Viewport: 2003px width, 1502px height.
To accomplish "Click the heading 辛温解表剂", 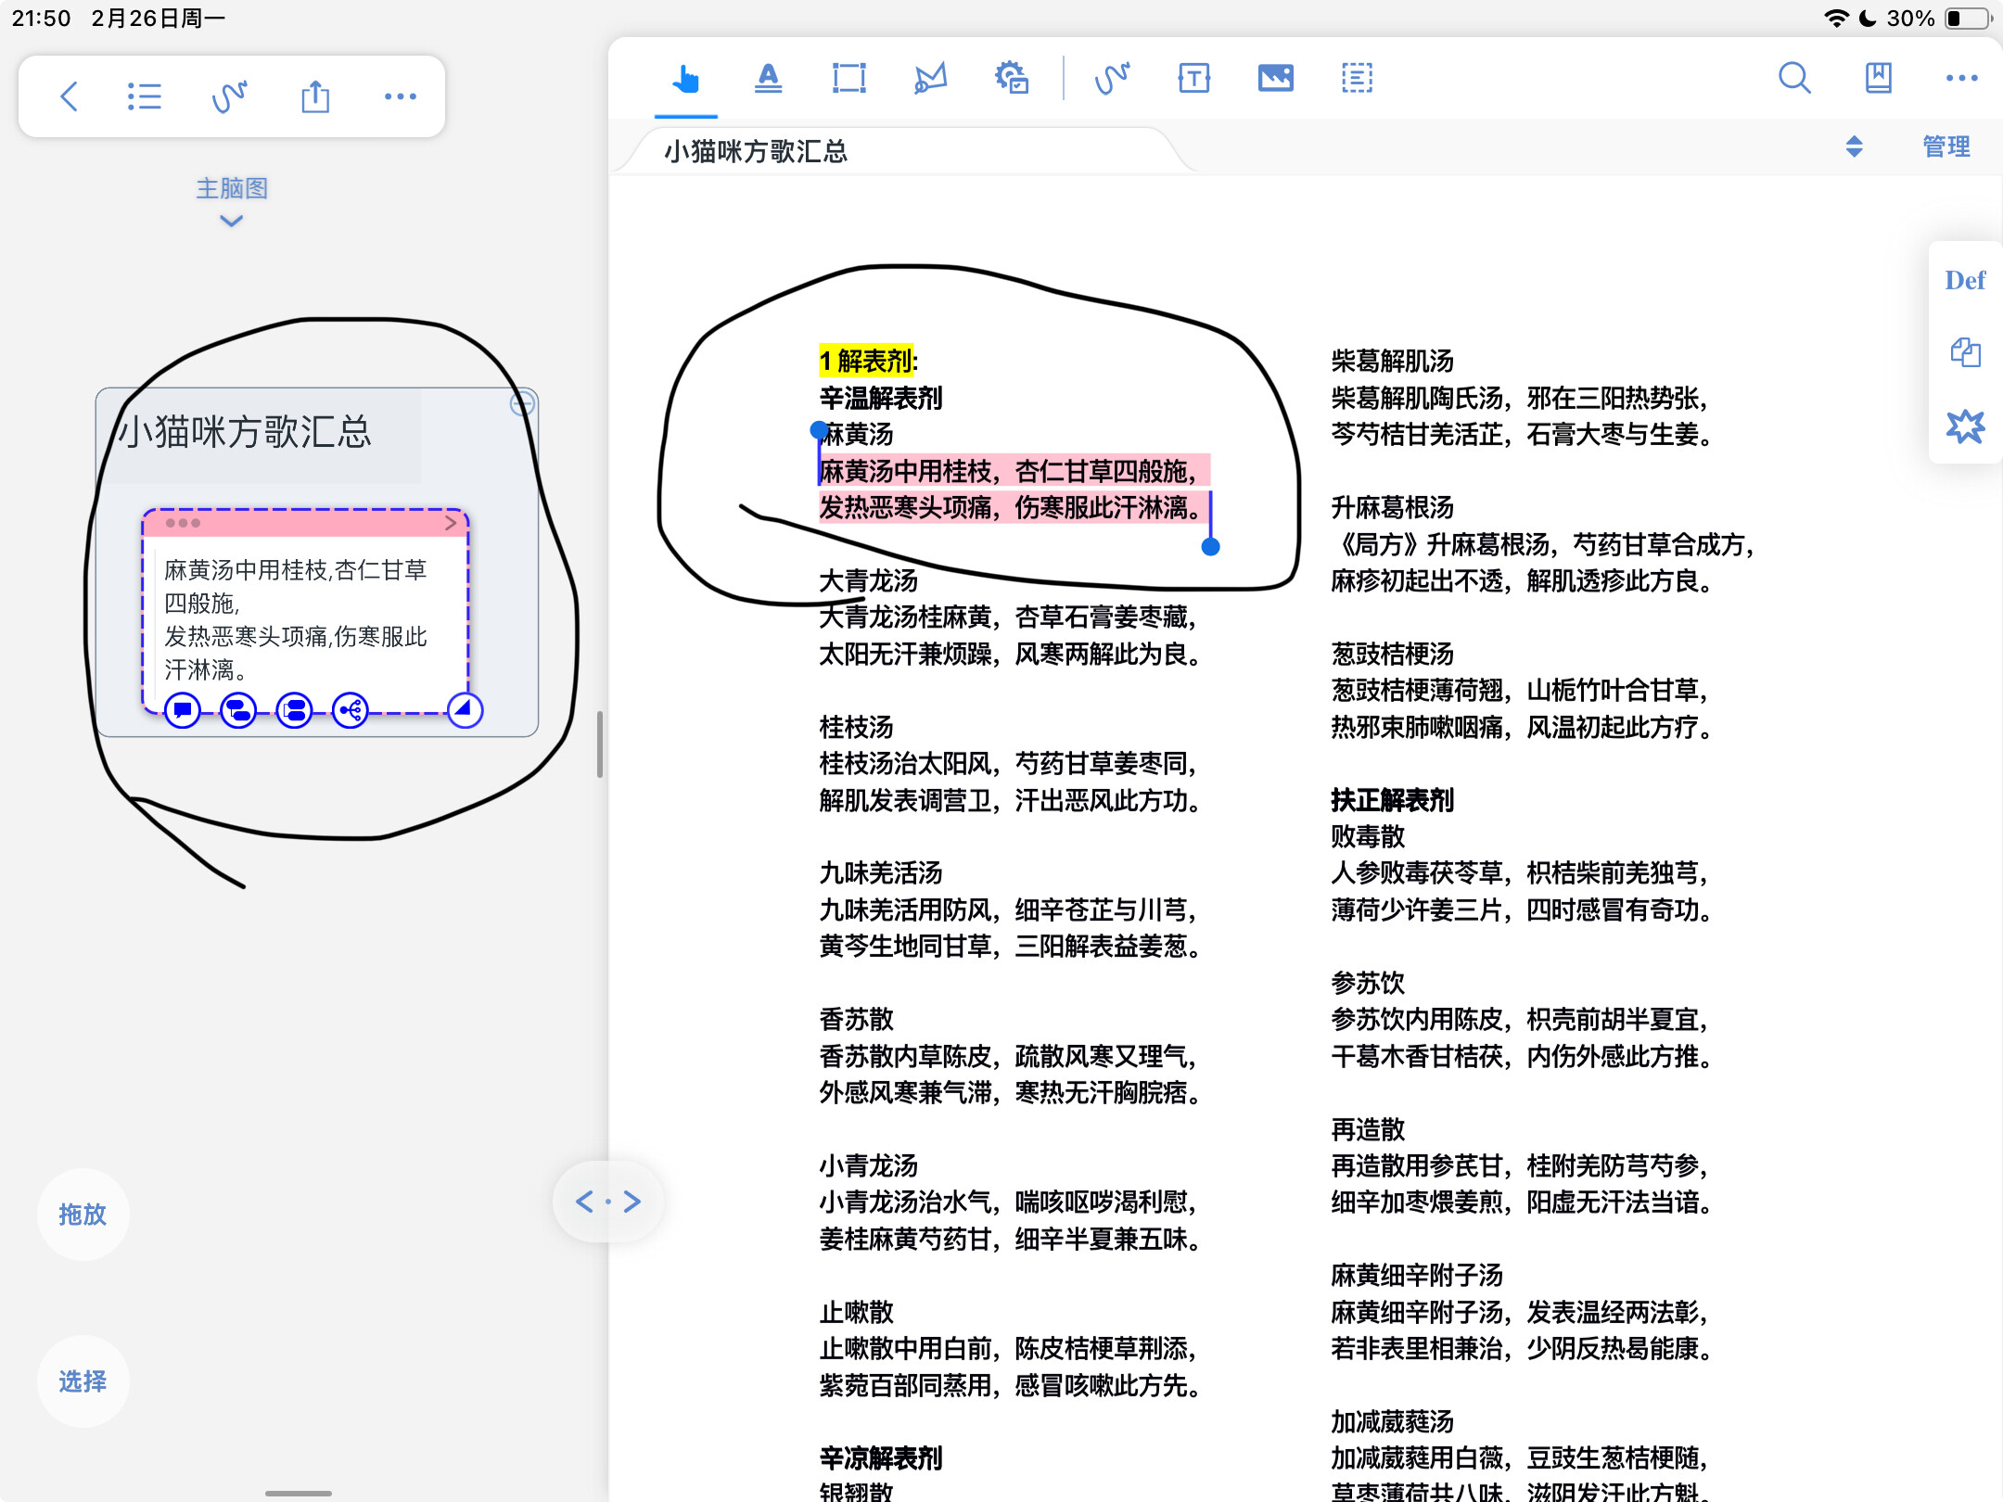I will (880, 398).
